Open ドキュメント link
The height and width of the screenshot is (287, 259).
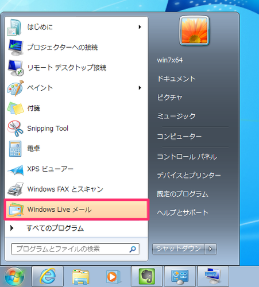pyautogui.click(x=176, y=79)
